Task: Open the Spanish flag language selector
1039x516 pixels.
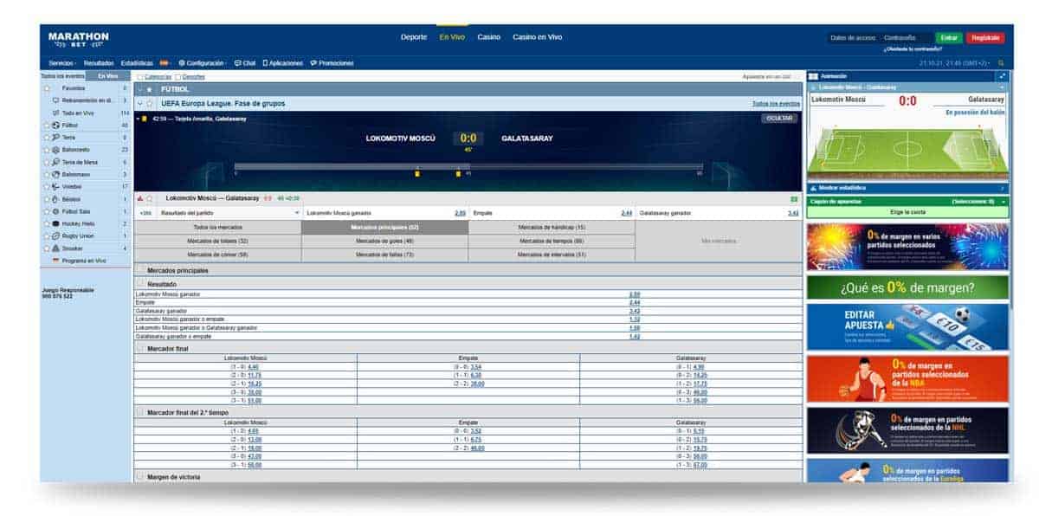Action: click(x=164, y=63)
